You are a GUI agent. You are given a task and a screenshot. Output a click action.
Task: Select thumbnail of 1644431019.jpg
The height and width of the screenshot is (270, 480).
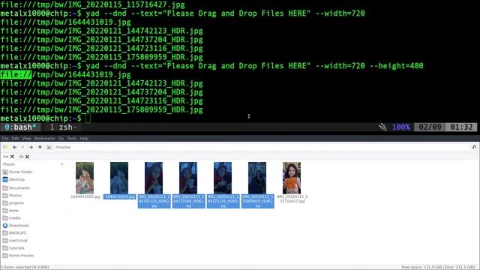click(119, 178)
